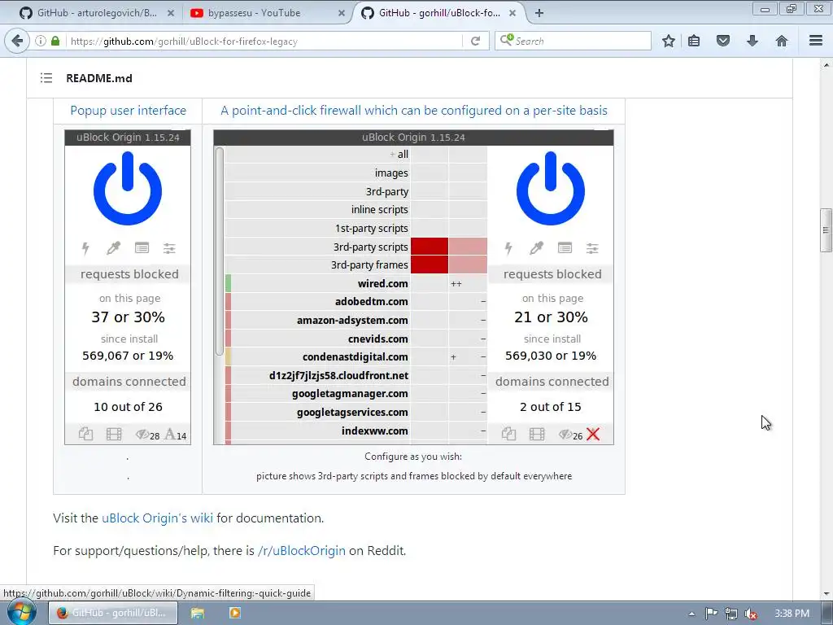The image size is (833, 625).
Task: Click the Firefox back arrow button
Action: pyautogui.click(x=17, y=41)
